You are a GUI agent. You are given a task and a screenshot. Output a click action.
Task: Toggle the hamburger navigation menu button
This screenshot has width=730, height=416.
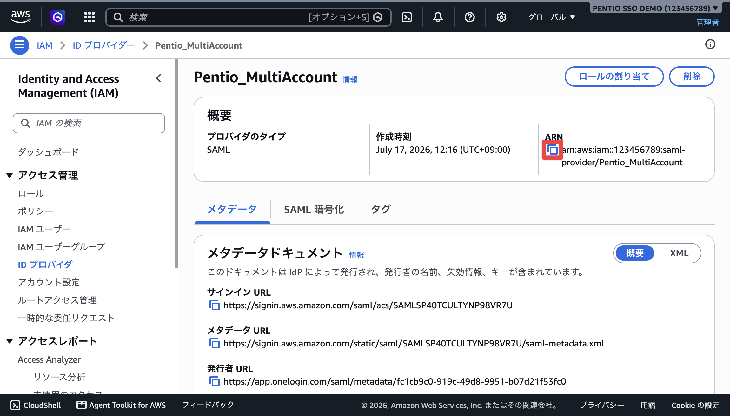(20, 45)
